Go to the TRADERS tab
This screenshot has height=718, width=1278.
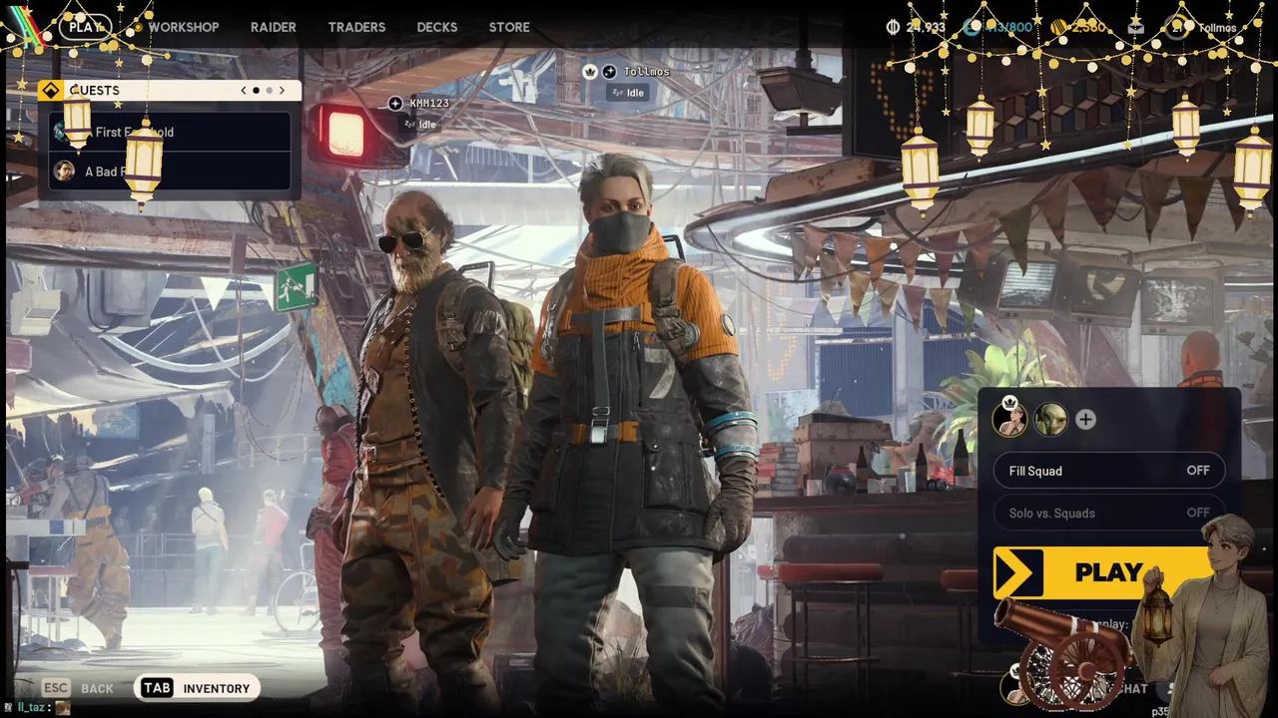tap(356, 27)
